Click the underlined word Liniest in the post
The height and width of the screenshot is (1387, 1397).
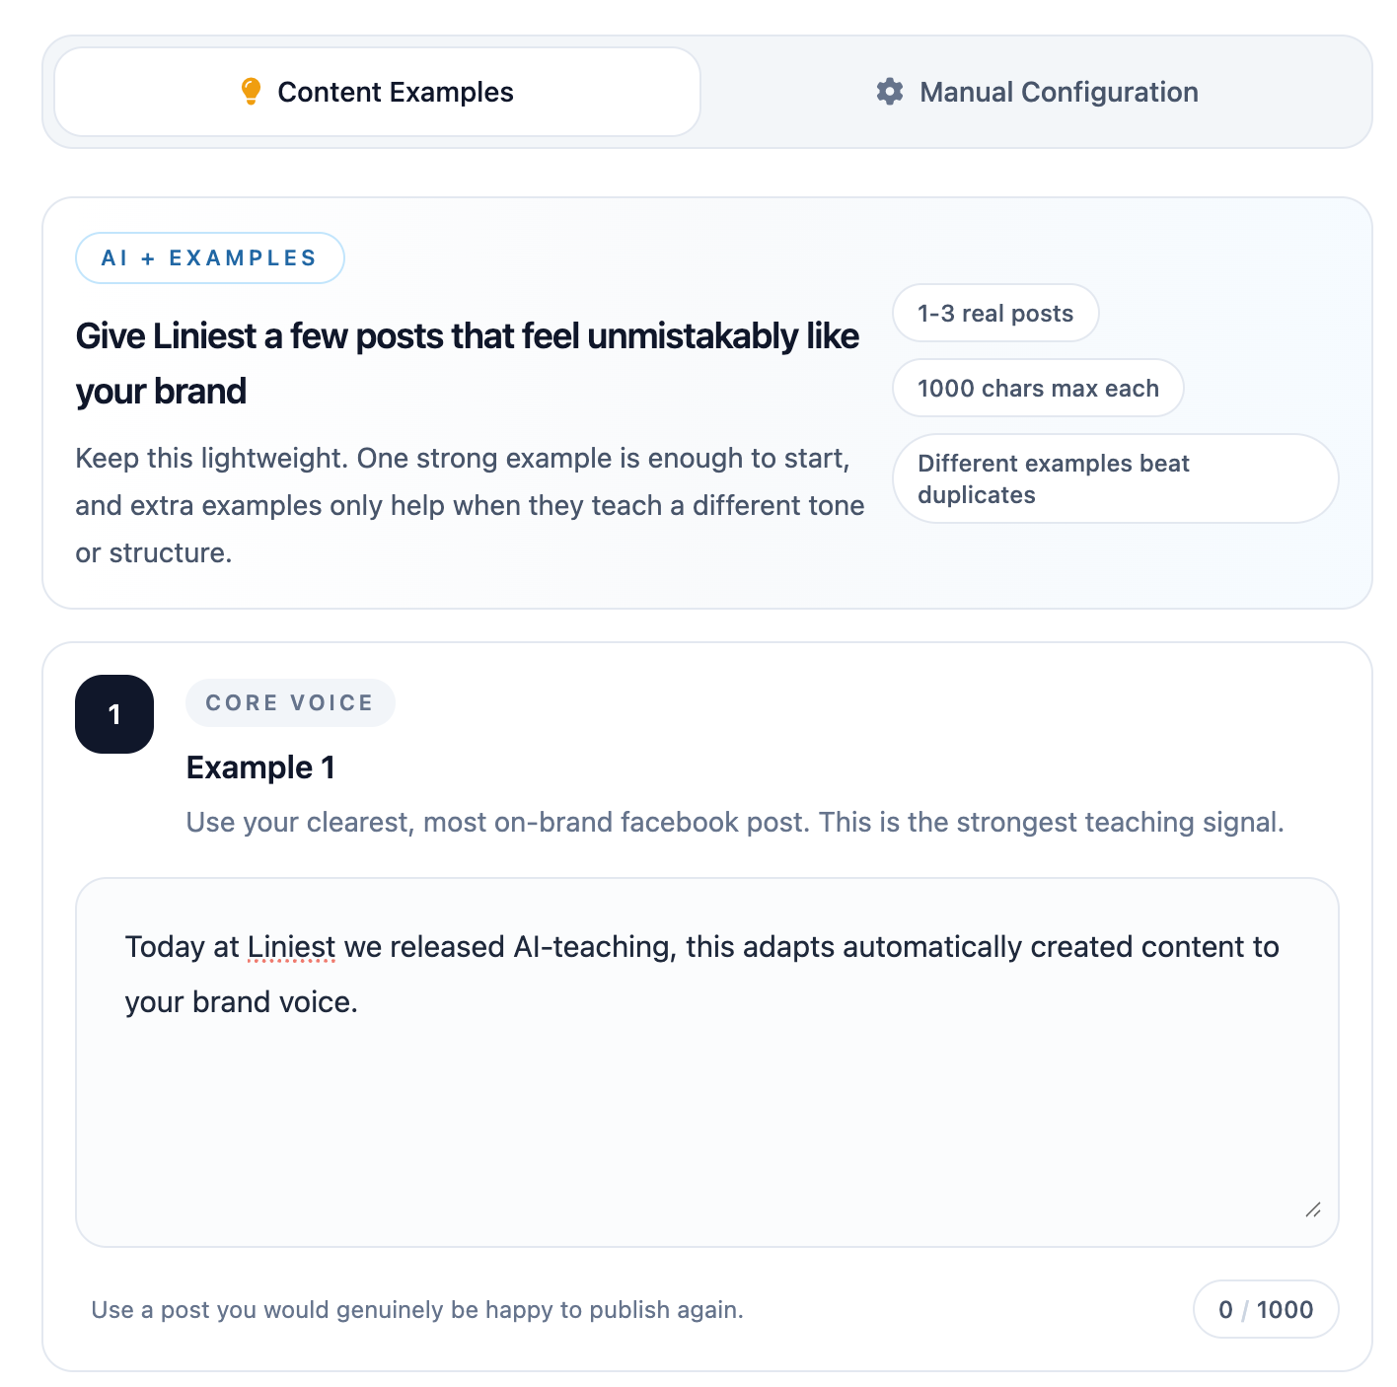click(x=291, y=947)
